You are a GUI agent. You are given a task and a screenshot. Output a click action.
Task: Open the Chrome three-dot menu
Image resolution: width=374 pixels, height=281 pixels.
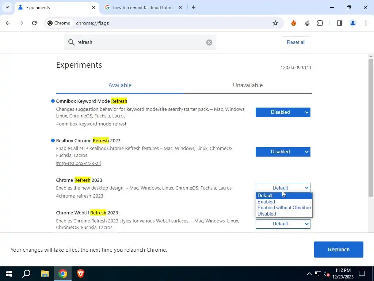click(366, 23)
